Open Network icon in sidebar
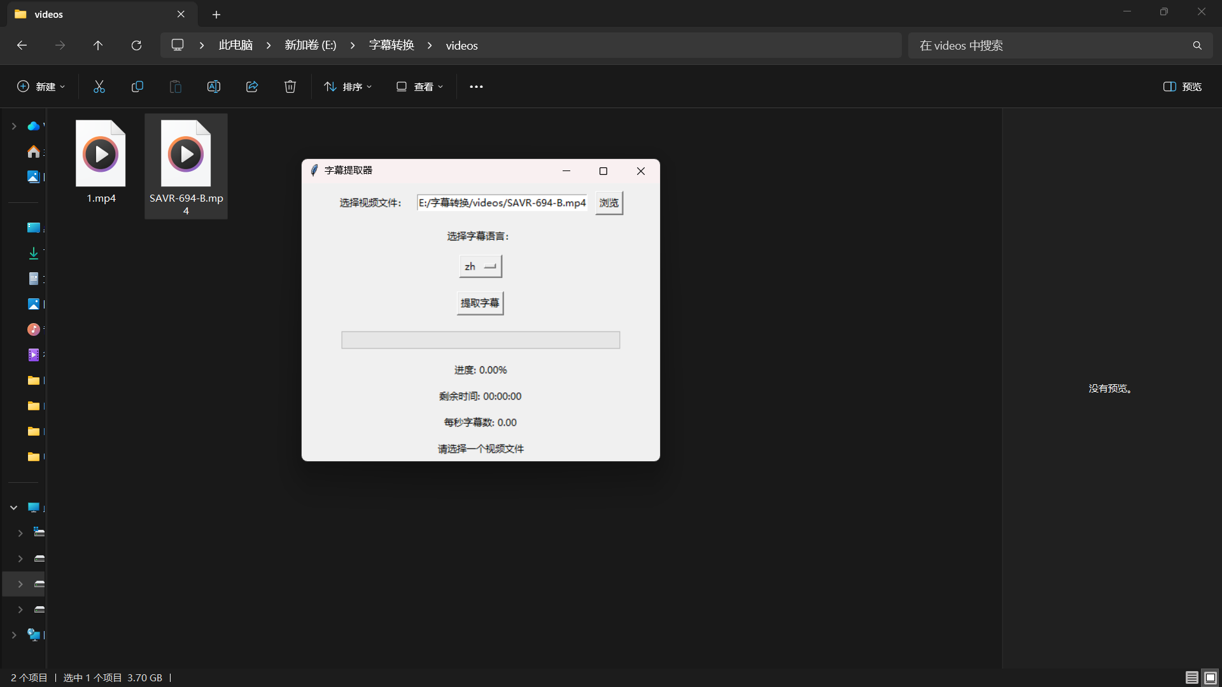 pyautogui.click(x=34, y=635)
